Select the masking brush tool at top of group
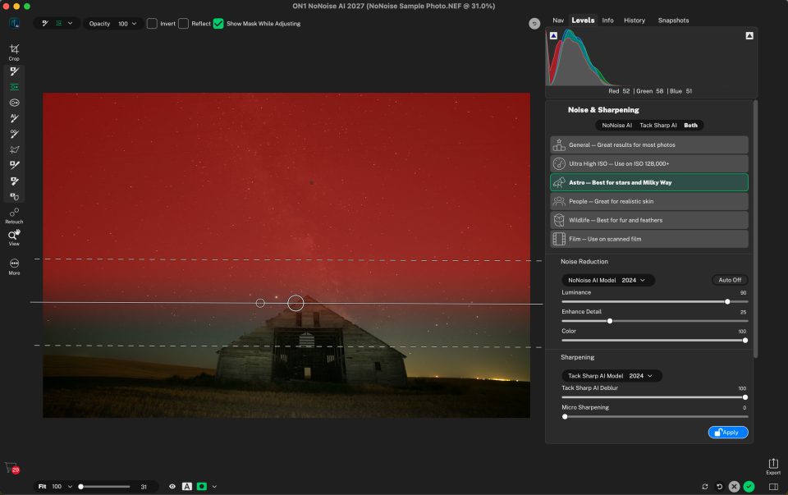Viewport: 788px width, 495px height. tap(14, 71)
